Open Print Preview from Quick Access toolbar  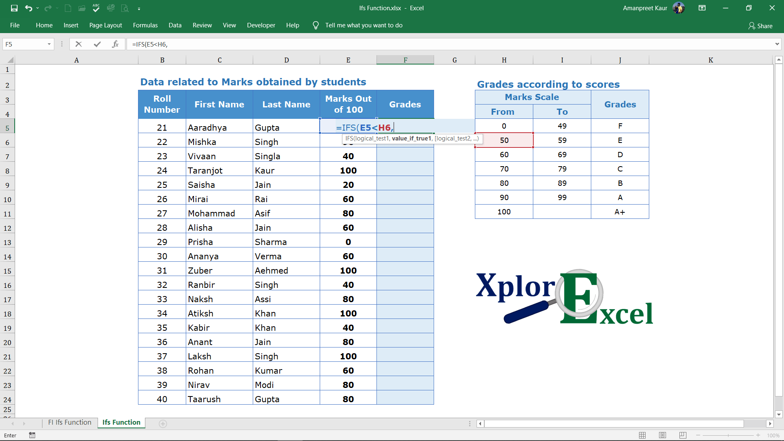click(x=125, y=8)
